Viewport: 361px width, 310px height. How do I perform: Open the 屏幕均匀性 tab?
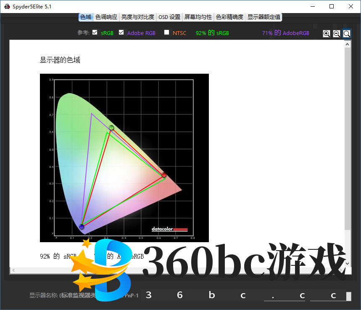click(x=198, y=17)
